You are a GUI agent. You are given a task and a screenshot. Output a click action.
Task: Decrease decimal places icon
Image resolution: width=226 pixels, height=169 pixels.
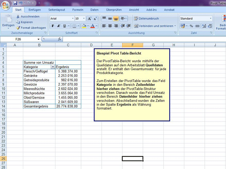[210, 26]
